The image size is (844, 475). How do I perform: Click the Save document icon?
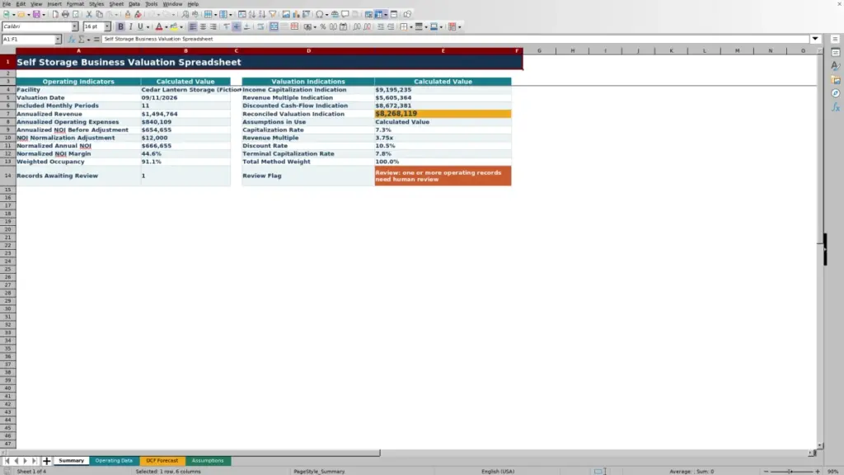click(36, 15)
